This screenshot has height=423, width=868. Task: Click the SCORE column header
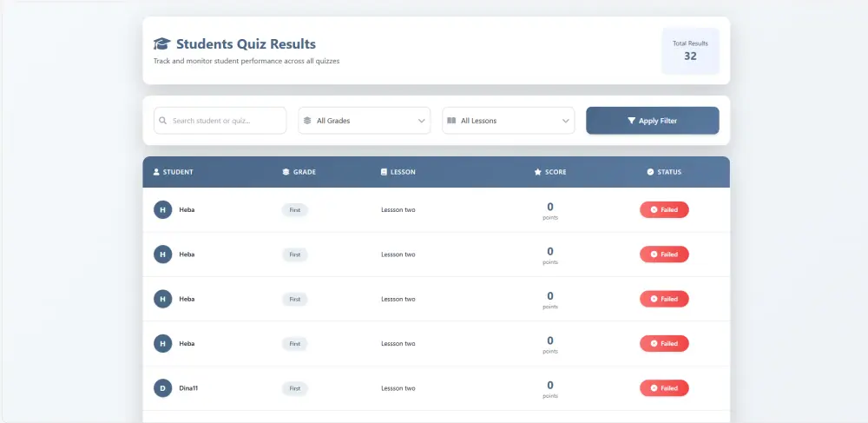(x=549, y=172)
